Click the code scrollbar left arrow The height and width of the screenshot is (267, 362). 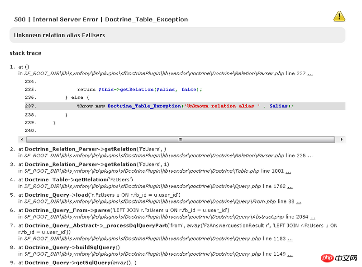(x=22, y=140)
